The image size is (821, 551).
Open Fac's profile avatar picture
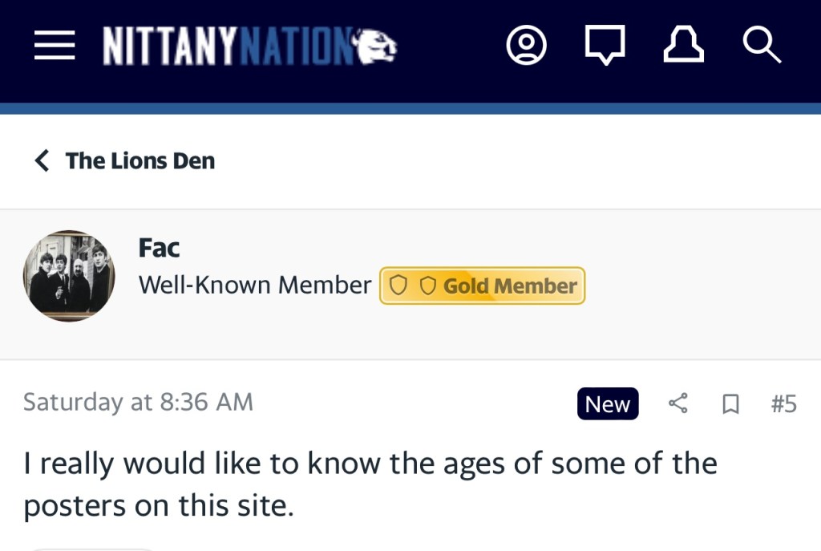pos(69,276)
